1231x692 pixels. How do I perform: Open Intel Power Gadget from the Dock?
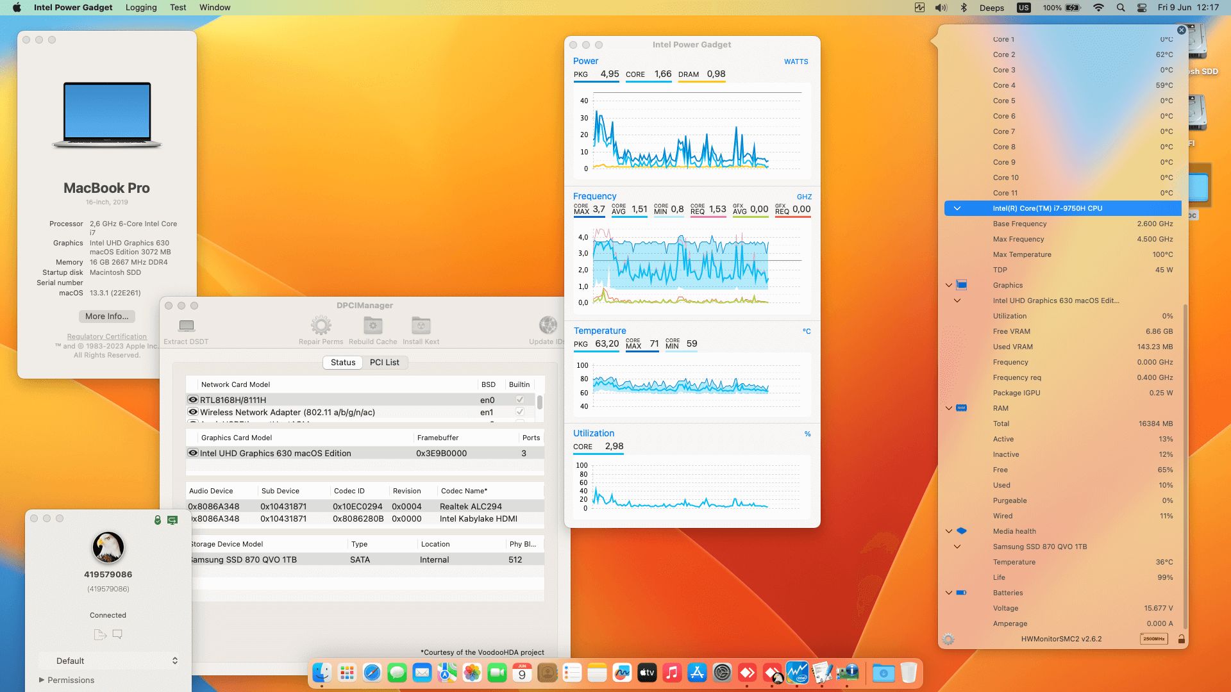797,673
